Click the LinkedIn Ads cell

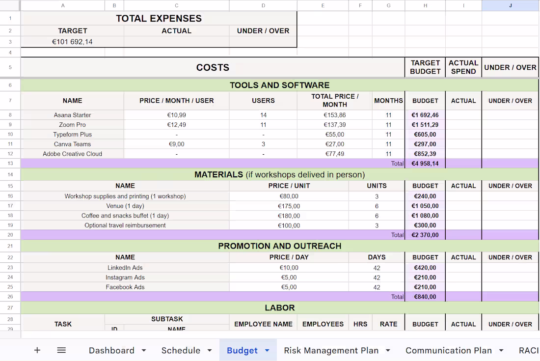125,267
